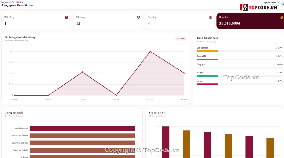Click the Biểu đồ thanh xếp hạng subtitle
Viewport: 284px width, 158px height.
(13, 116)
